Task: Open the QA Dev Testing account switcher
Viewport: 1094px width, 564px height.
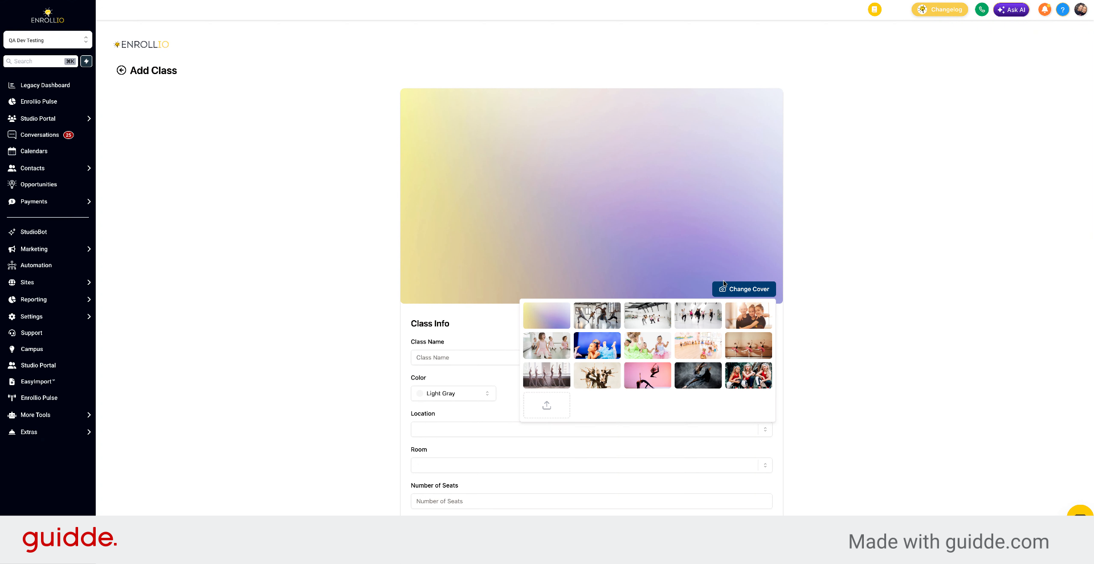Action: tap(48, 40)
